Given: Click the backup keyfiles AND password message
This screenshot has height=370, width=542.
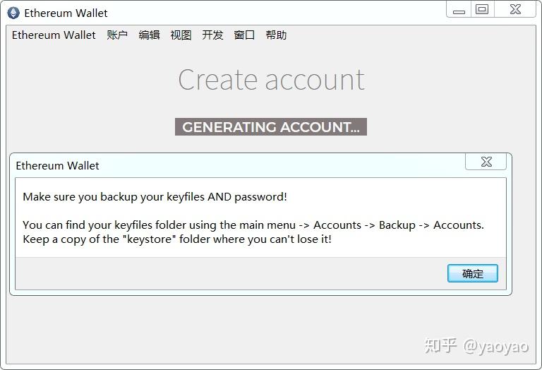Looking at the screenshot, I should [155, 197].
